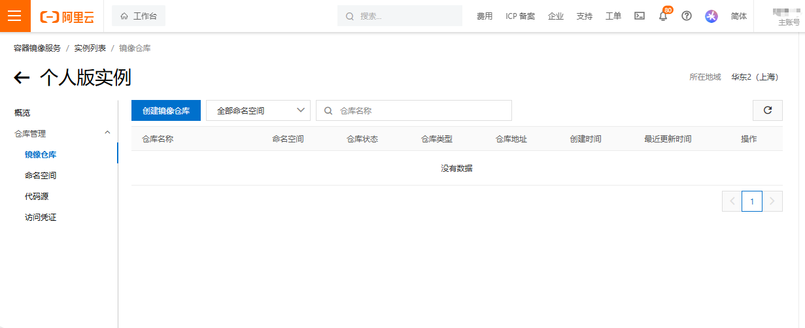805x328 pixels.
Task: Click the Alibaba Cloud logo
Action: tap(67, 16)
